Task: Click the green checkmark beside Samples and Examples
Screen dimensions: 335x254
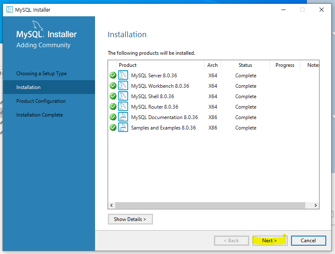Action: coord(113,127)
